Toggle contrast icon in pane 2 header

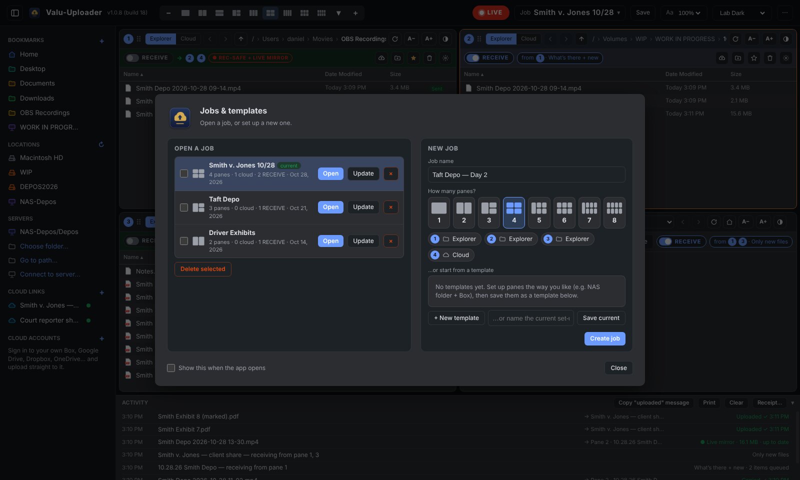pyautogui.click(x=786, y=39)
